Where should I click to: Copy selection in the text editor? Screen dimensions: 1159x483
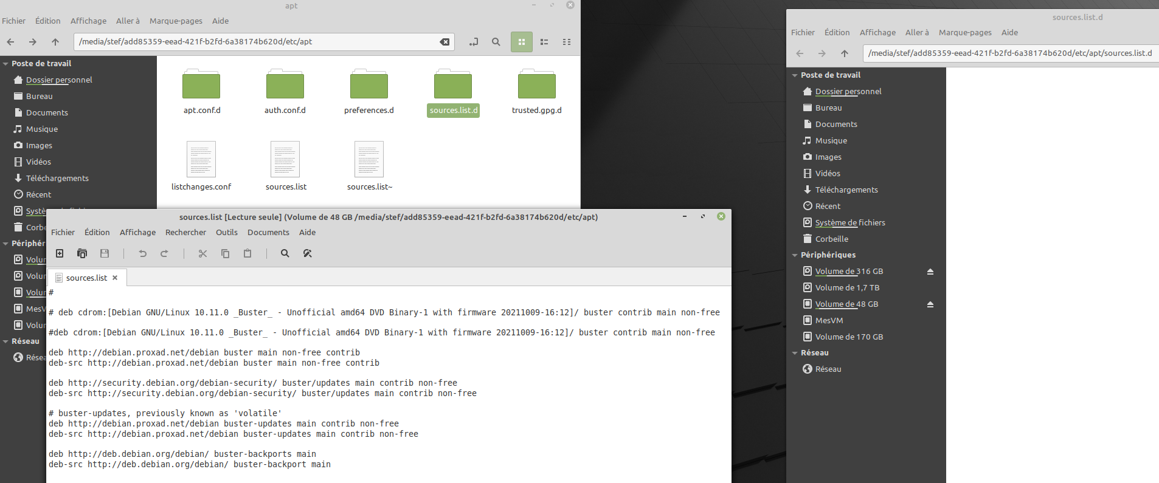pyautogui.click(x=225, y=253)
